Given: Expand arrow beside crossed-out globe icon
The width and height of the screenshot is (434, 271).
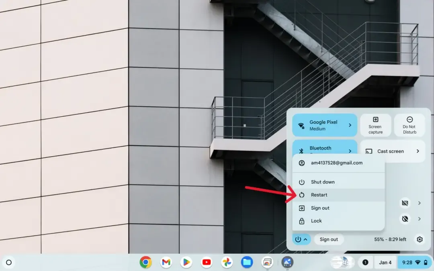Looking at the screenshot, I should click(x=419, y=219).
